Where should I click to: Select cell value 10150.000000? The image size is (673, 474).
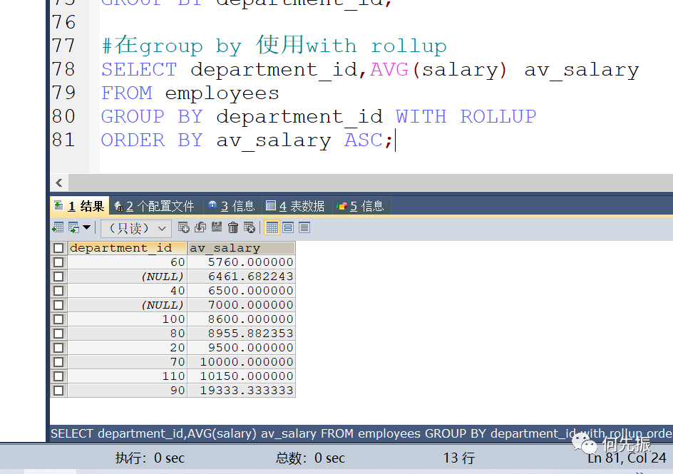pyautogui.click(x=241, y=376)
